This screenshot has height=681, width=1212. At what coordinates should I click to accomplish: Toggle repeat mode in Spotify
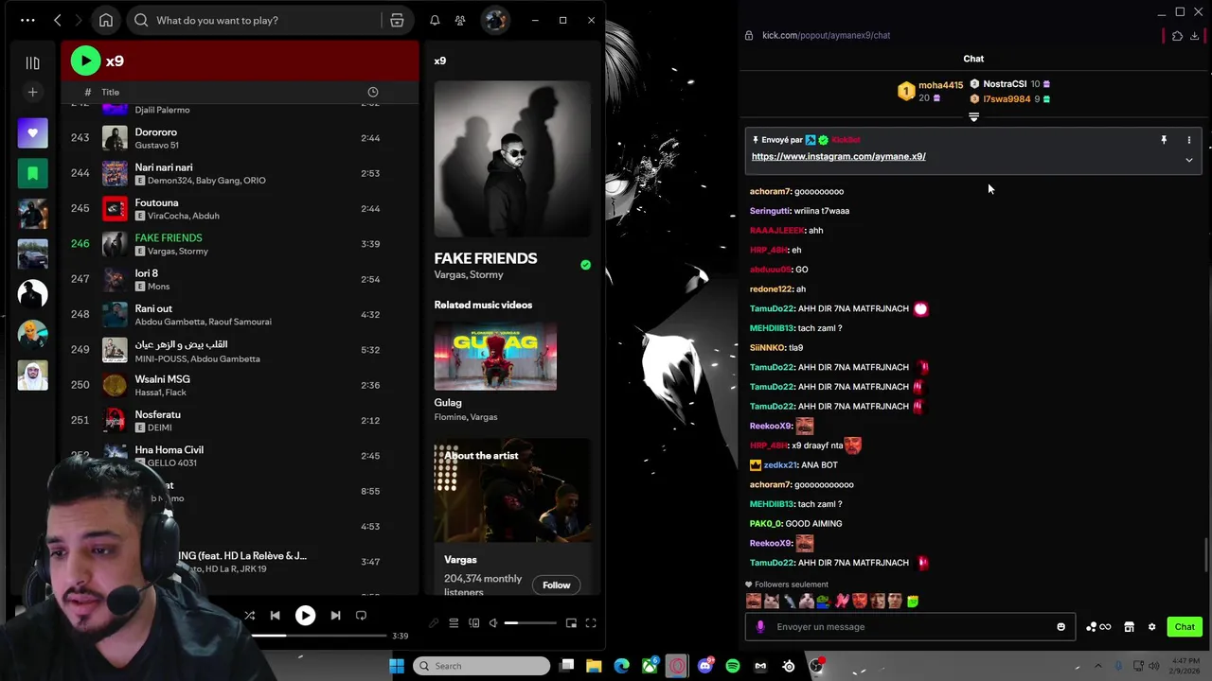[x=361, y=616]
